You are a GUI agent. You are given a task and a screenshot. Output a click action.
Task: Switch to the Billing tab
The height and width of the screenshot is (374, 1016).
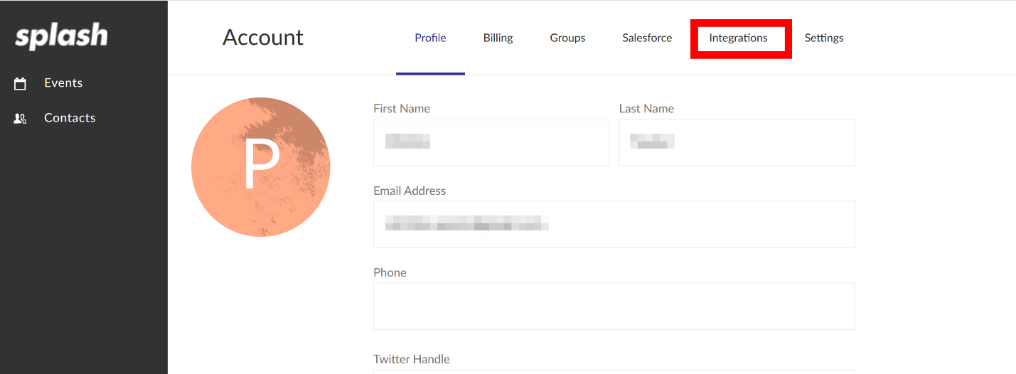498,38
